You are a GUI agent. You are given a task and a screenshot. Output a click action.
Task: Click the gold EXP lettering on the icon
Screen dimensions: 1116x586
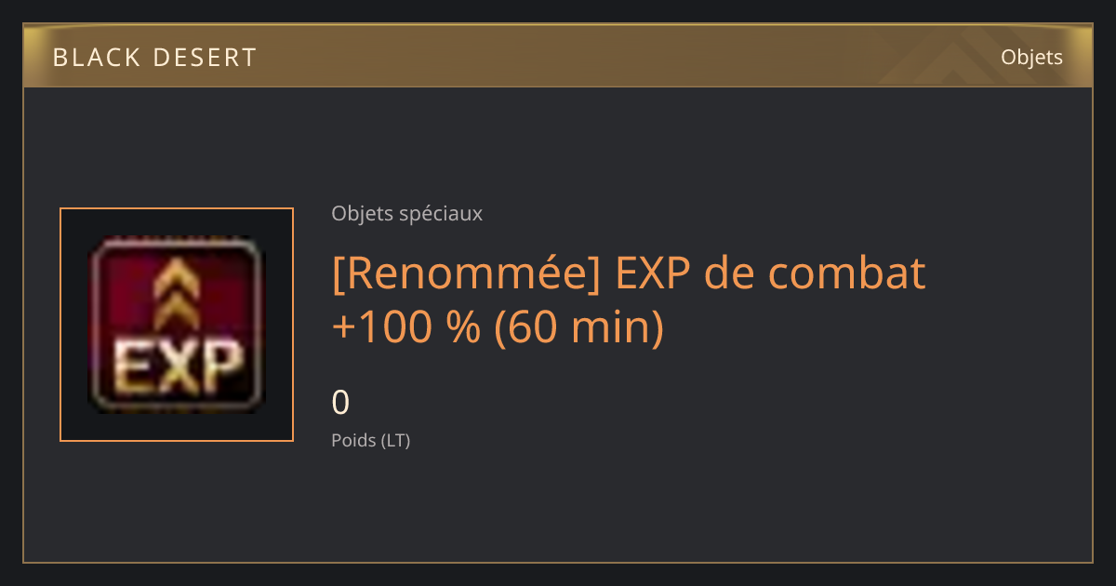pos(177,366)
